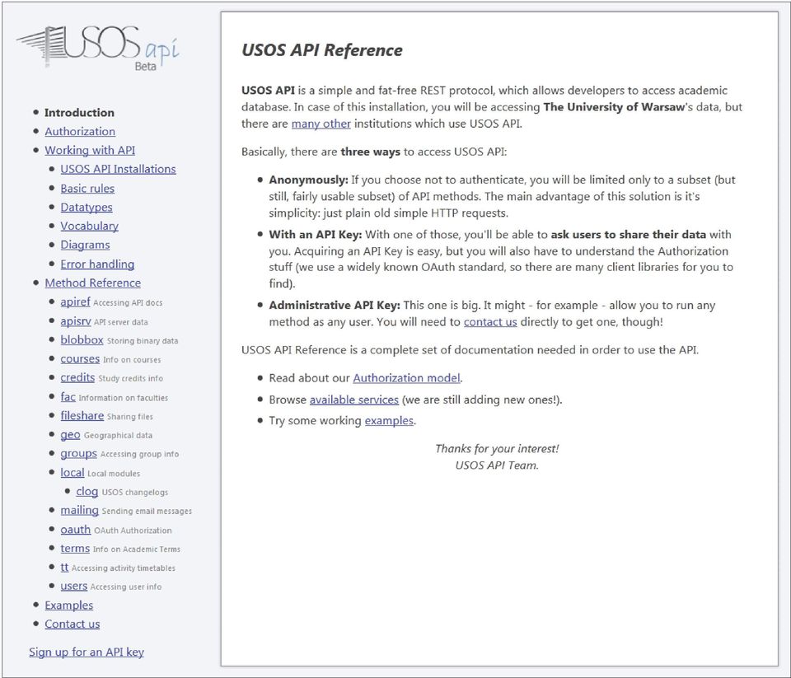Click 'Info on Academic Terms' description

(x=136, y=549)
